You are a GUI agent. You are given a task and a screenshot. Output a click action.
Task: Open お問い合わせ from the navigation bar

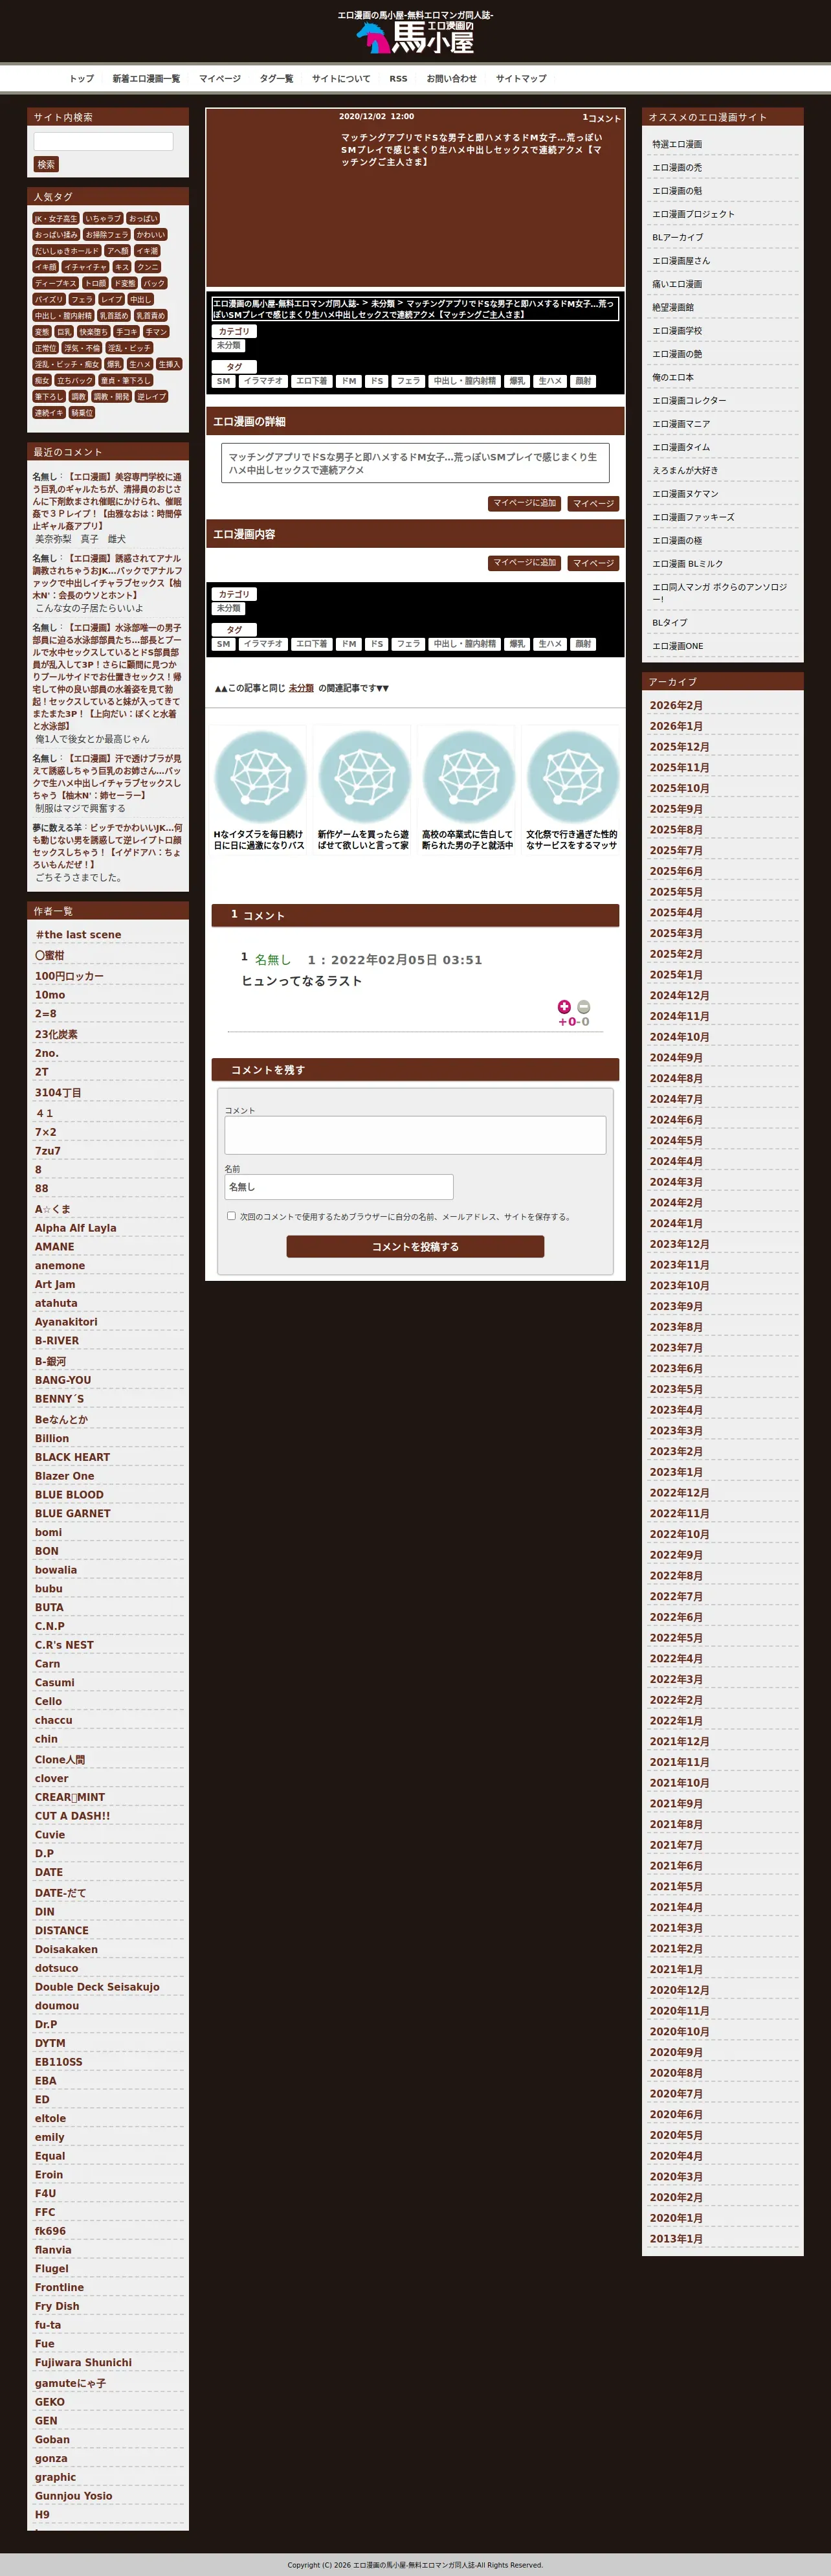[452, 78]
